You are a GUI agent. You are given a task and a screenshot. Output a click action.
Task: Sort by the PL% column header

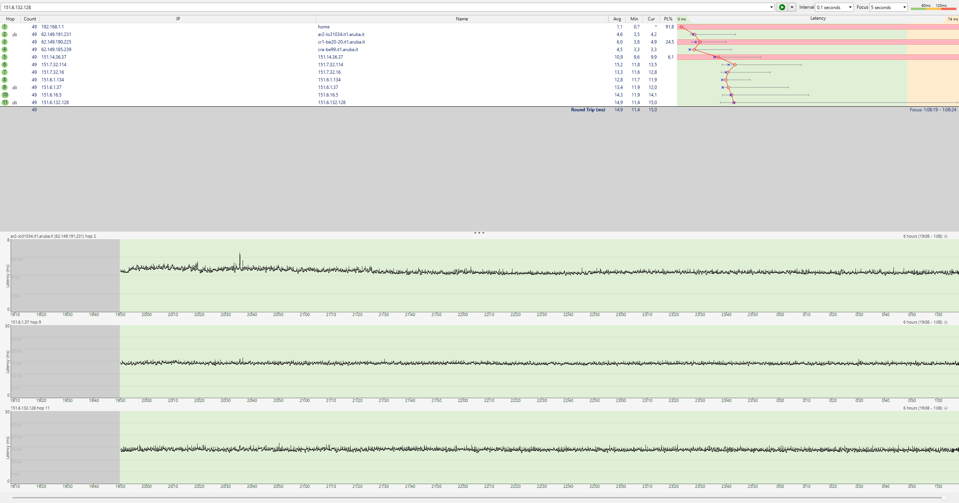pos(668,19)
